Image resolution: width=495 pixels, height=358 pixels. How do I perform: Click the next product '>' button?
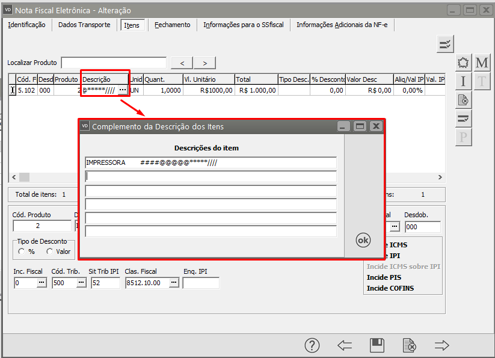tap(204, 63)
